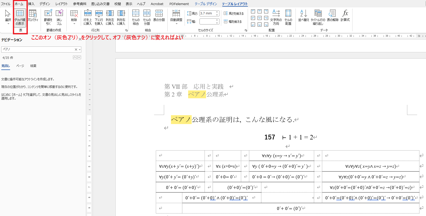Show the 見出し navigation tab
The width and height of the screenshot is (426, 216).
click(x=6, y=66)
